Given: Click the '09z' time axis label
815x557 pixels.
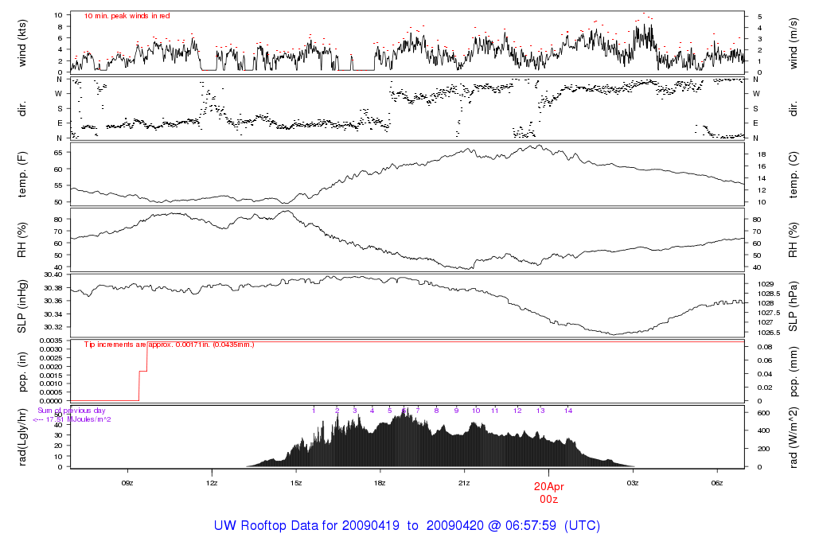Looking at the screenshot, I should coord(127,483).
